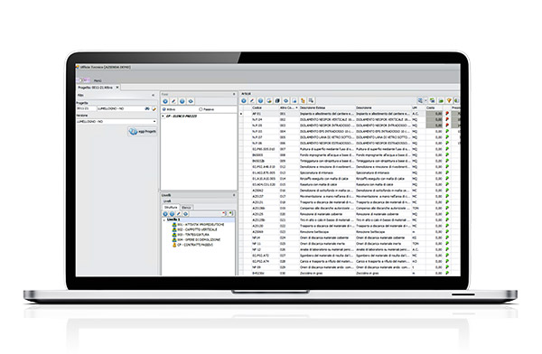Click the pencil icon in the Livelli Struttura toolbar
This screenshot has width=542, height=354.
point(179,214)
